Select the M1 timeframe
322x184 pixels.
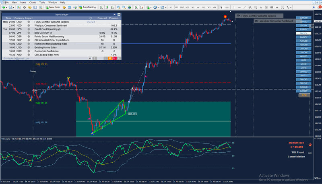[171, 7]
